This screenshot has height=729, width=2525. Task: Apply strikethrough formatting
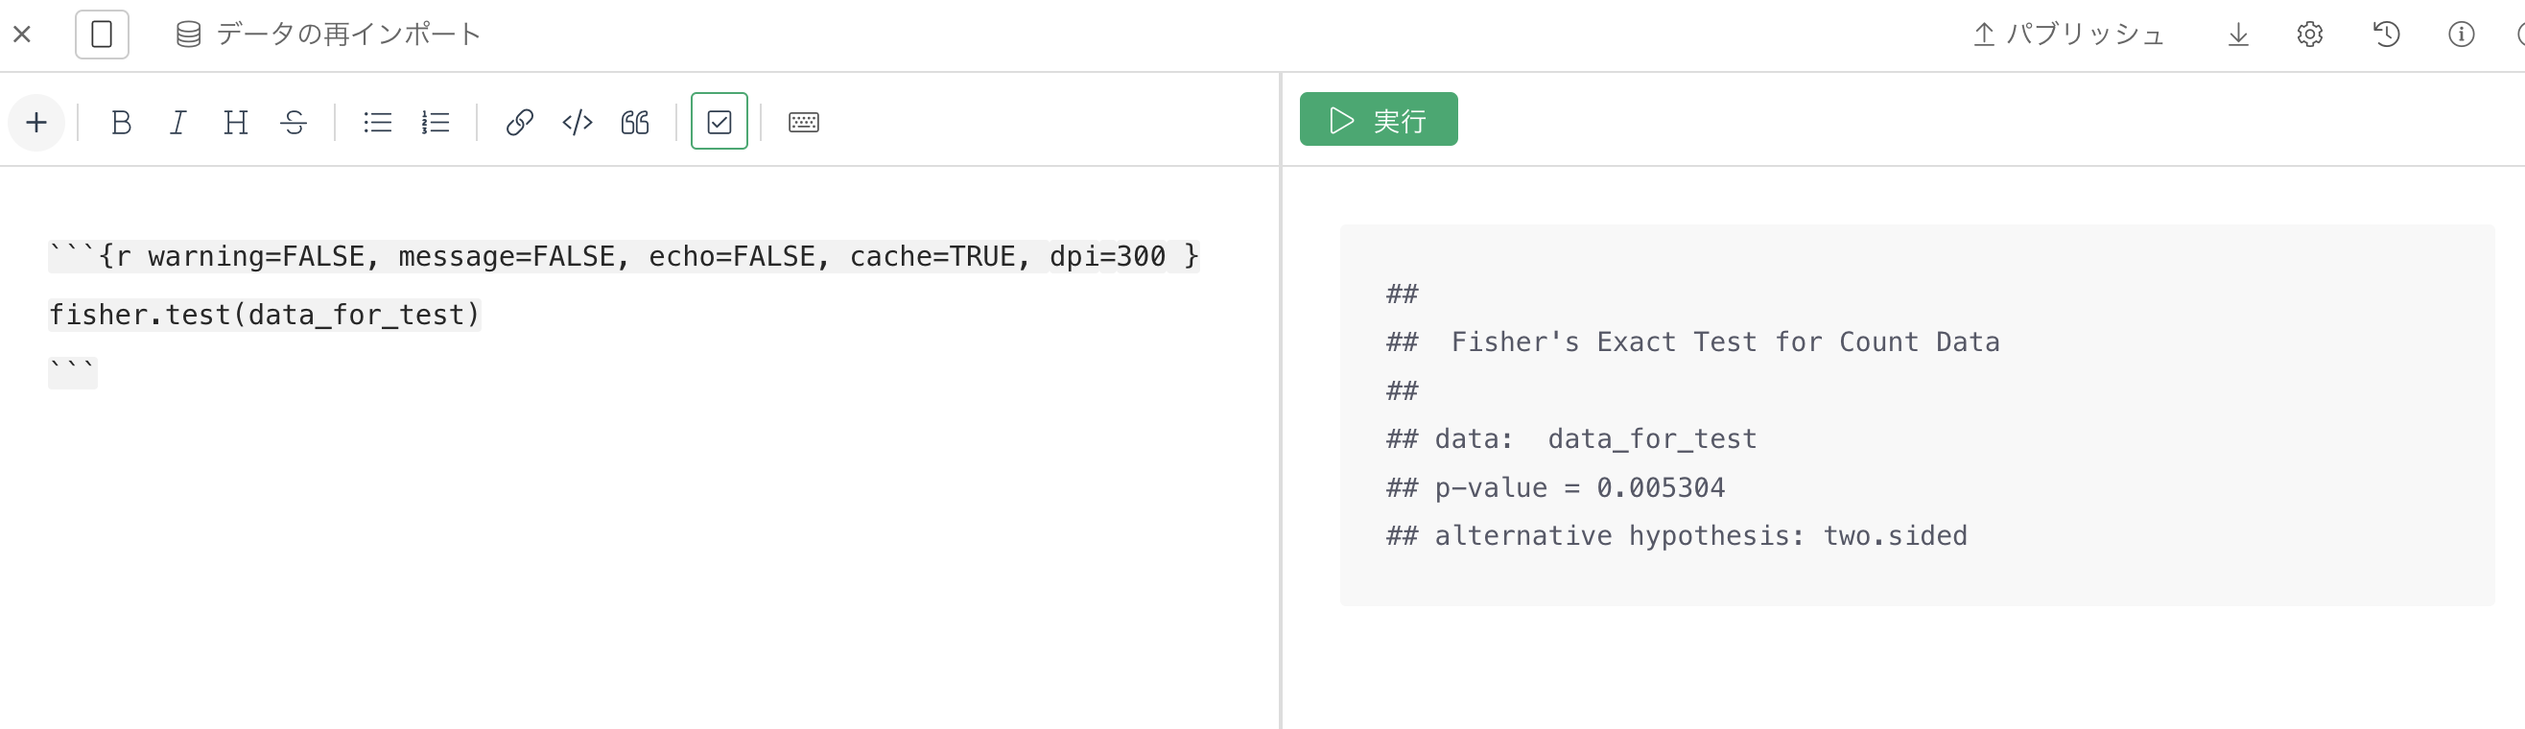click(294, 123)
